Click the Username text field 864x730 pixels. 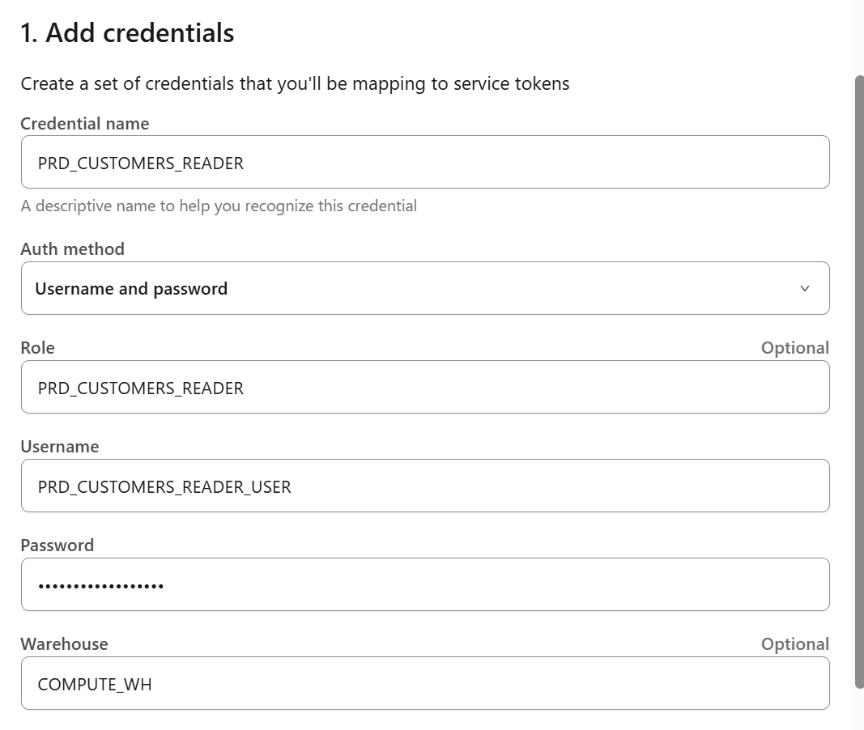(424, 486)
